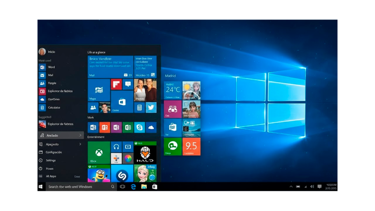The image size is (375, 211).
Task: Open the All Apps list
Action: point(51,176)
